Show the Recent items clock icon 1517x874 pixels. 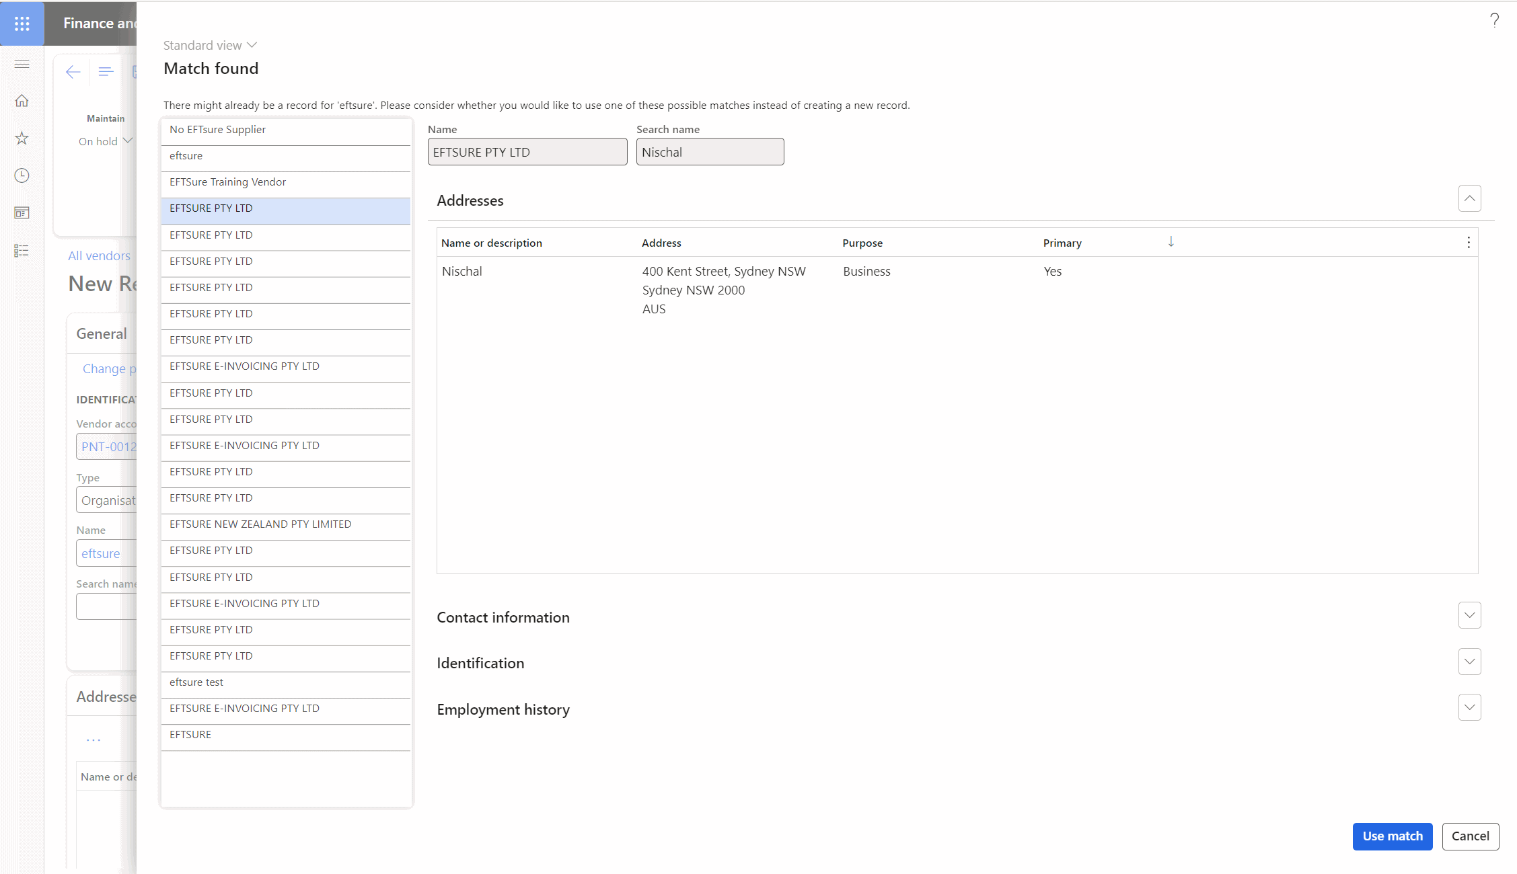(22, 175)
